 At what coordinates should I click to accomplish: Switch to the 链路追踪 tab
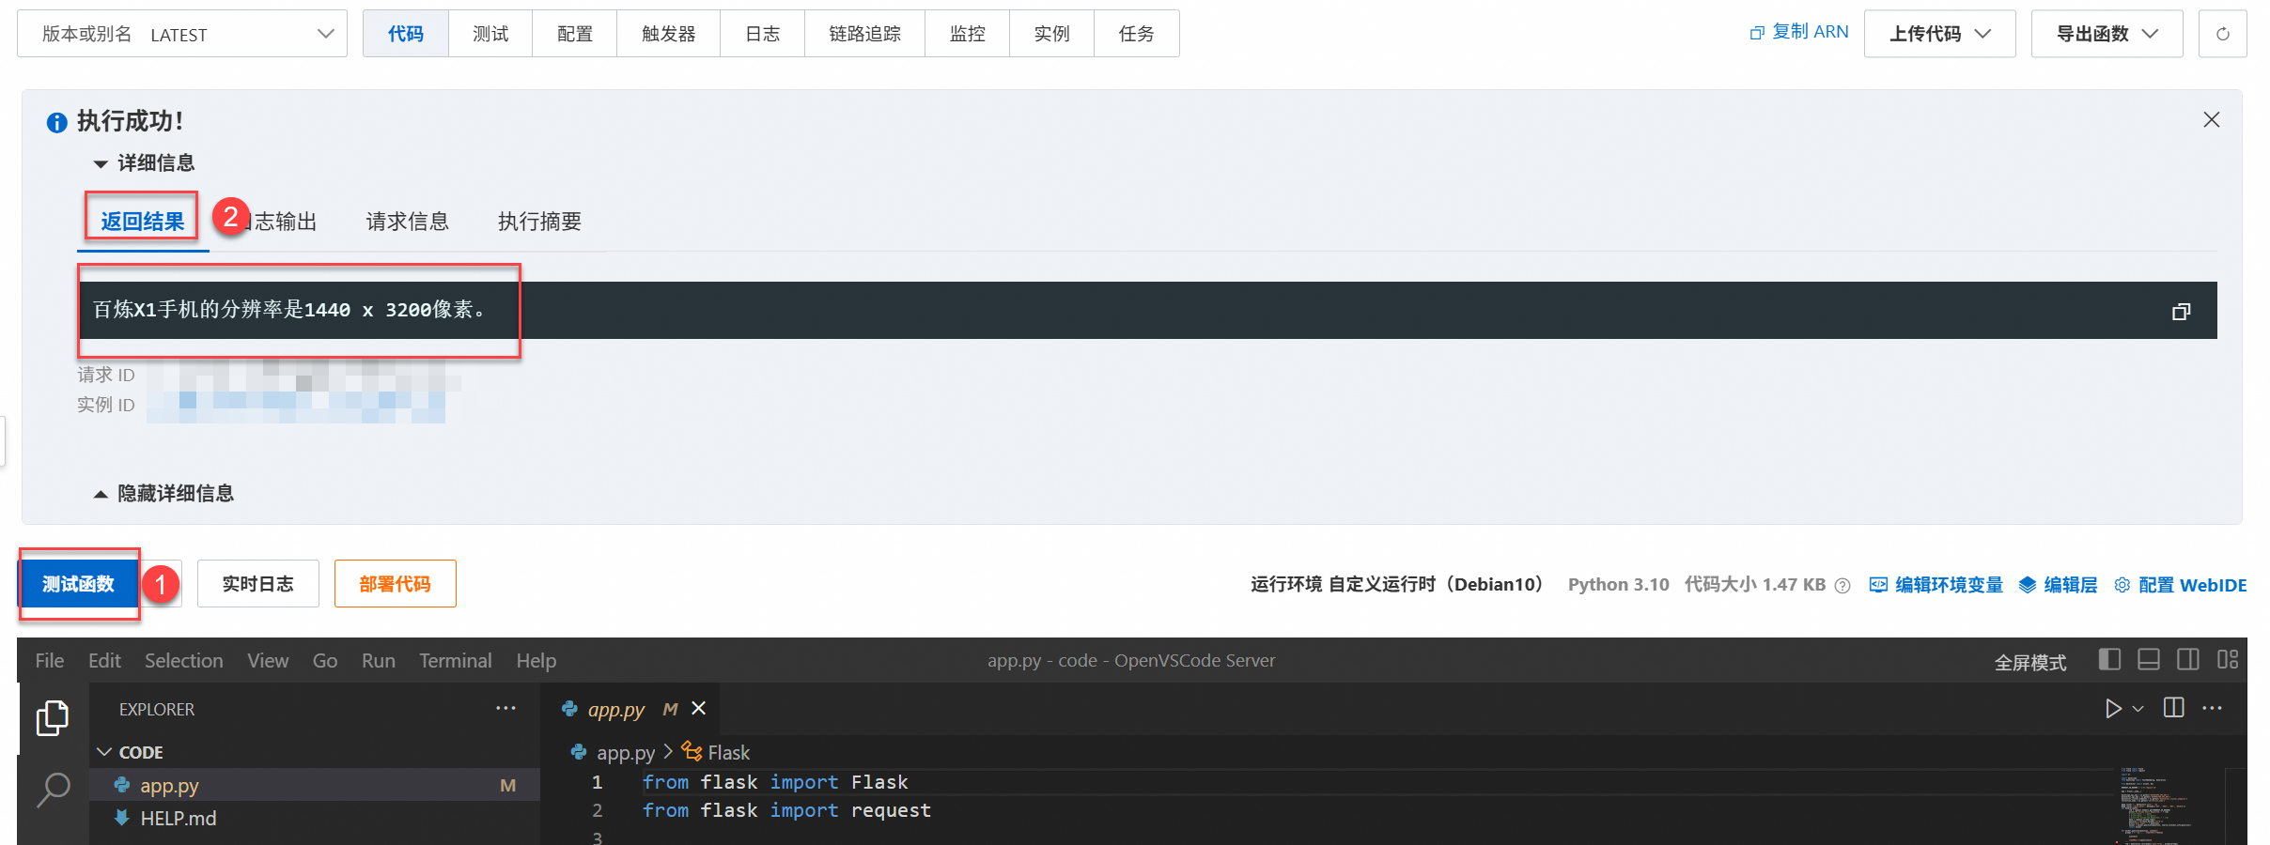pos(864,34)
